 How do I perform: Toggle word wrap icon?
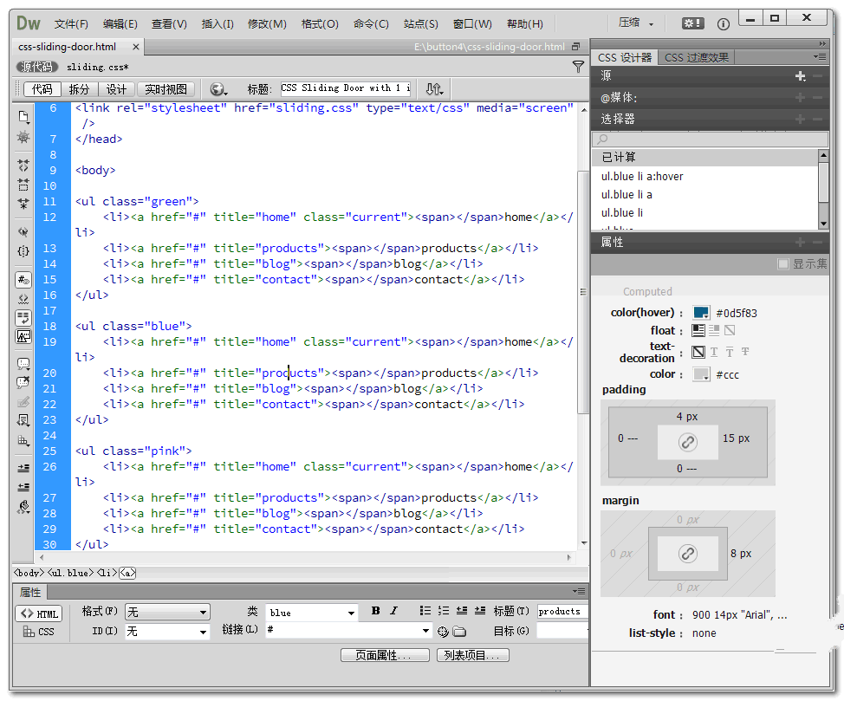tap(23, 318)
